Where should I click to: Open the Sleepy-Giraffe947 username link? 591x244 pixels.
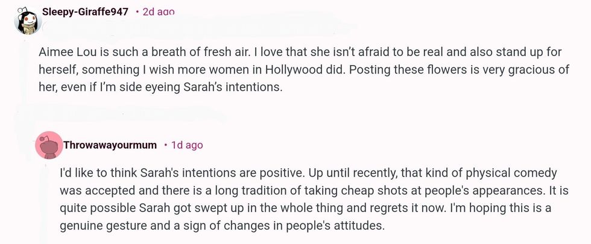(84, 12)
